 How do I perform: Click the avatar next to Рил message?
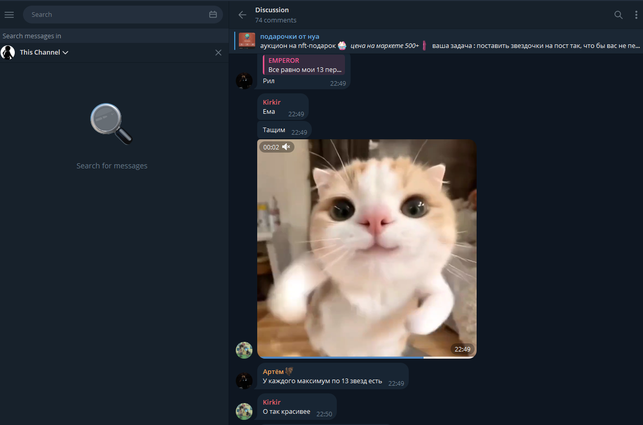coord(244,81)
